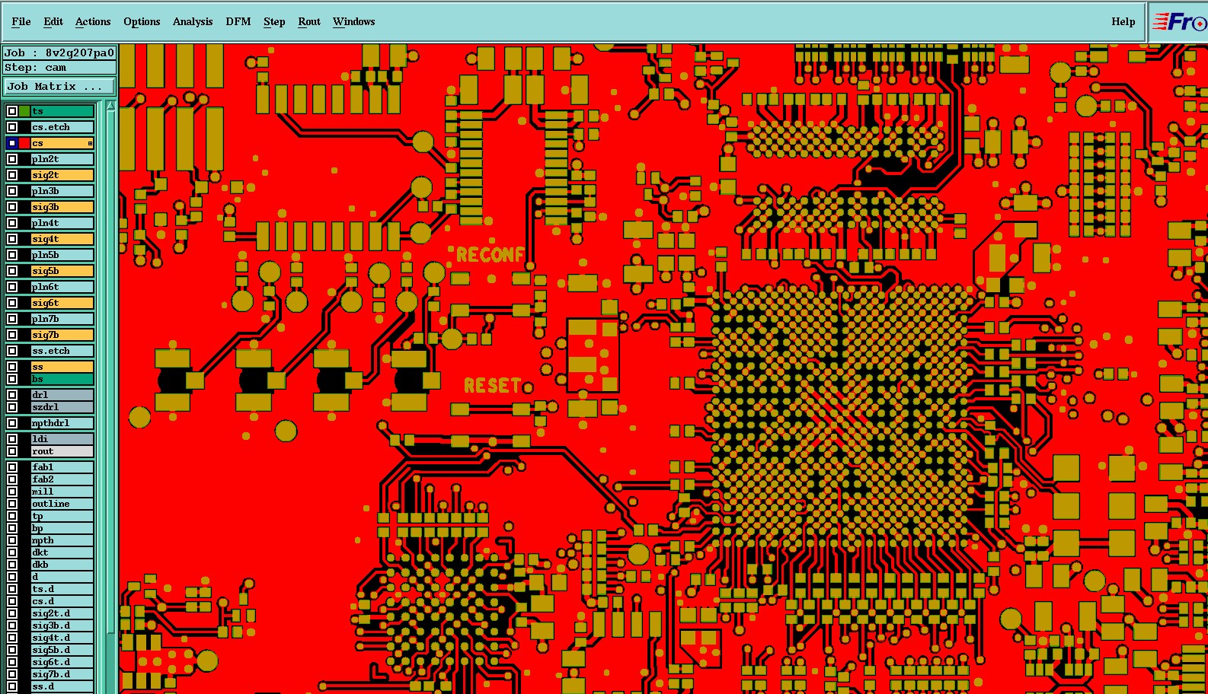1208x694 pixels.
Task: Select the dkt layer name
Action: tap(62, 552)
